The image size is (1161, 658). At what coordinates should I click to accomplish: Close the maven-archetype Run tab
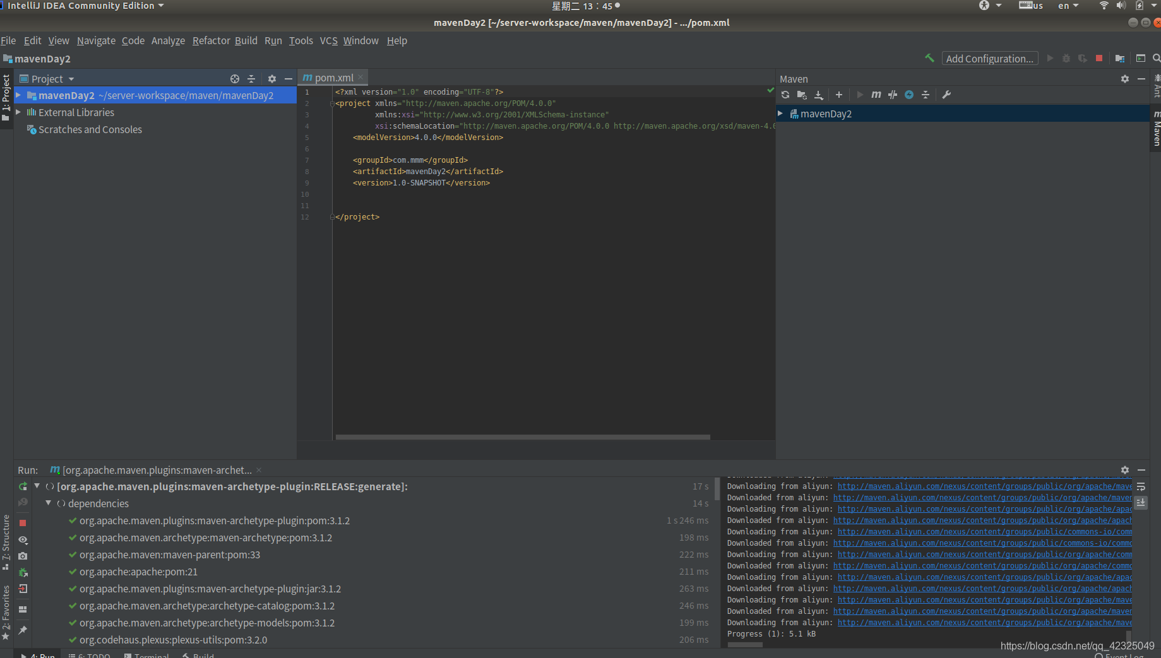[x=259, y=470]
